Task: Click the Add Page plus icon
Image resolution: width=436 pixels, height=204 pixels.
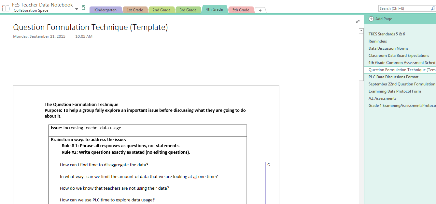Action: click(x=371, y=19)
